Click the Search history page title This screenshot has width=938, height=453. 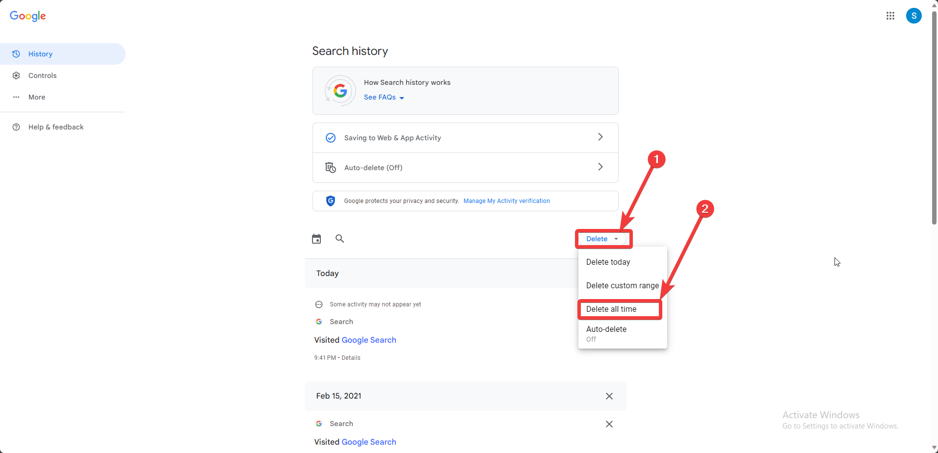click(x=350, y=51)
